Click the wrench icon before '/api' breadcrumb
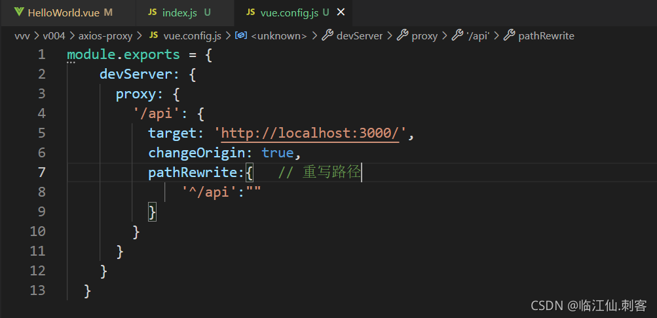Viewport: 657px width, 318px height. [x=457, y=35]
